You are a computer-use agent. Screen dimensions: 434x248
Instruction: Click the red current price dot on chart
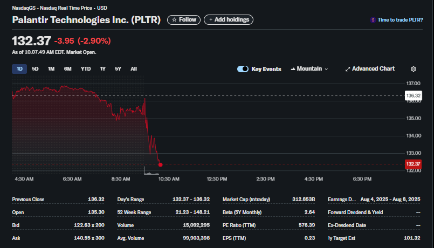(x=160, y=164)
